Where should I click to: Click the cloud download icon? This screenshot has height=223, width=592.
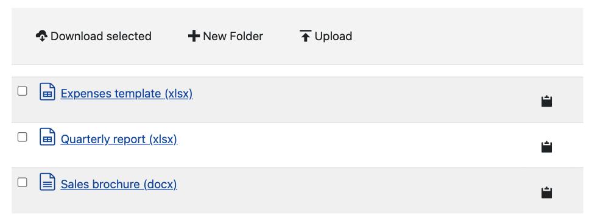41,36
